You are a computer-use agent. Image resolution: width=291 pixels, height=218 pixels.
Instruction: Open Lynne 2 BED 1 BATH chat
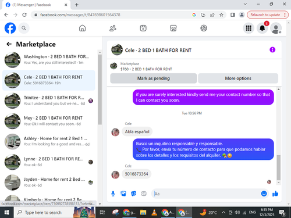click(x=49, y=162)
